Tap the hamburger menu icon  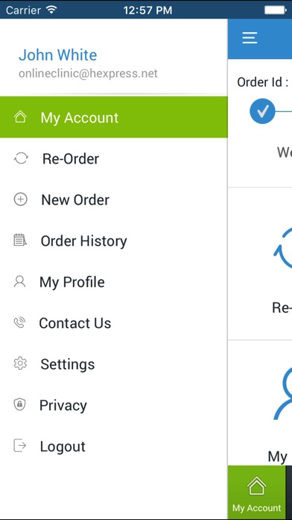point(250,38)
